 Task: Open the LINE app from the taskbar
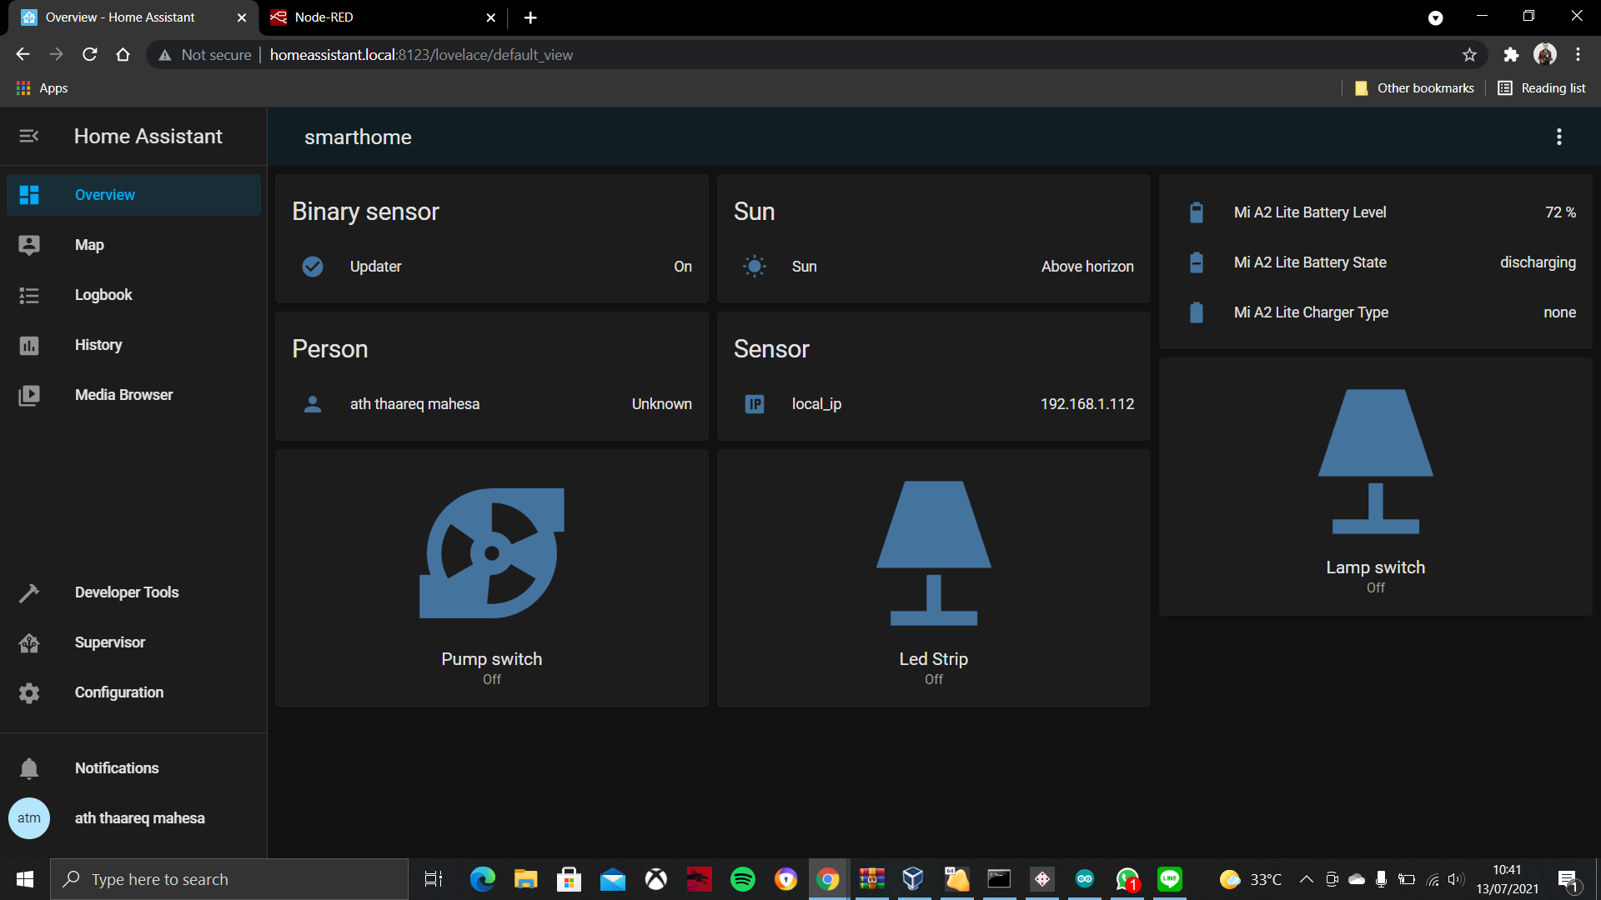click(x=1170, y=879)
